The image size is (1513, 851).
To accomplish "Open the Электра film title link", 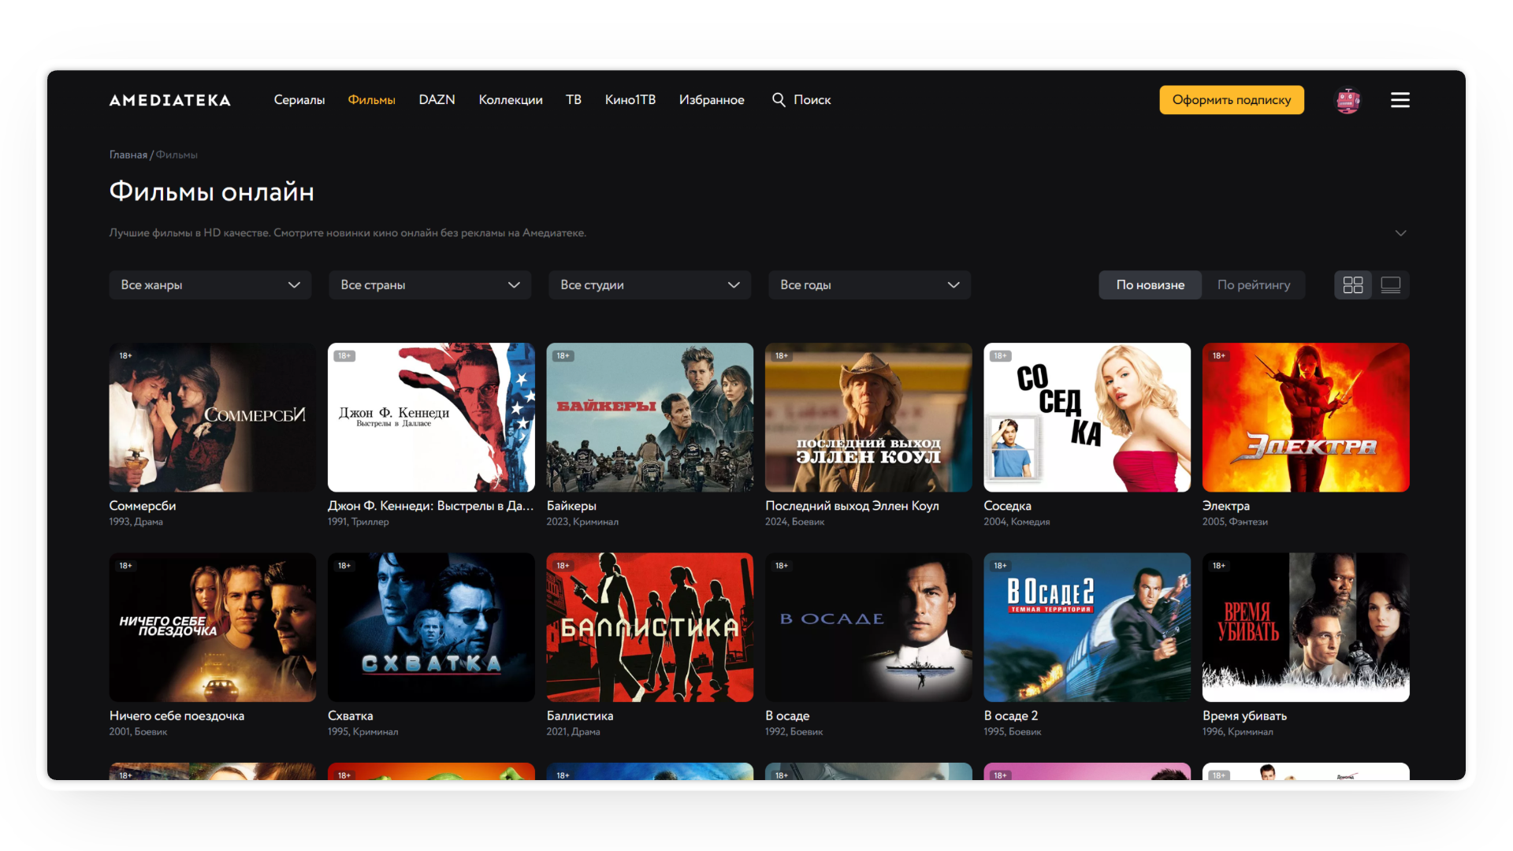I will [x=1226, y=506].
